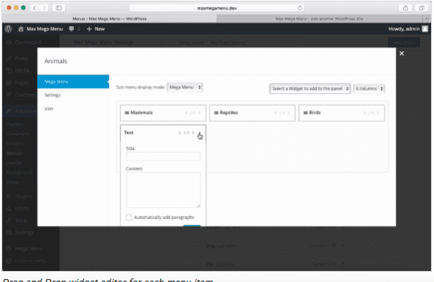Click the Animals dialog heading
The height and width of the screenshot is (282, 434).
(56, 62)
